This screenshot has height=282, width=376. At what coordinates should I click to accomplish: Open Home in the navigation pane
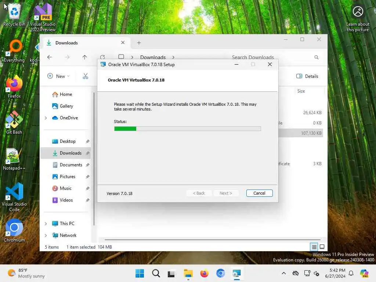[x=66, y=94]
